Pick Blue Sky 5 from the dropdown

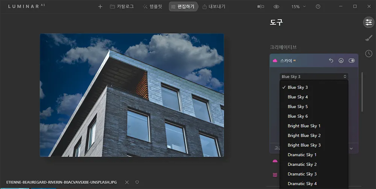click(x=298, y=107)
